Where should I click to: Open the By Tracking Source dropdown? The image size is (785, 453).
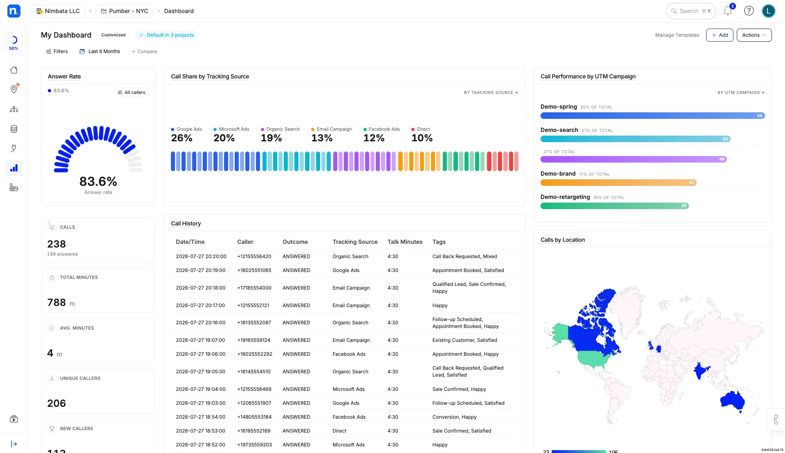[x=491, y=93]
